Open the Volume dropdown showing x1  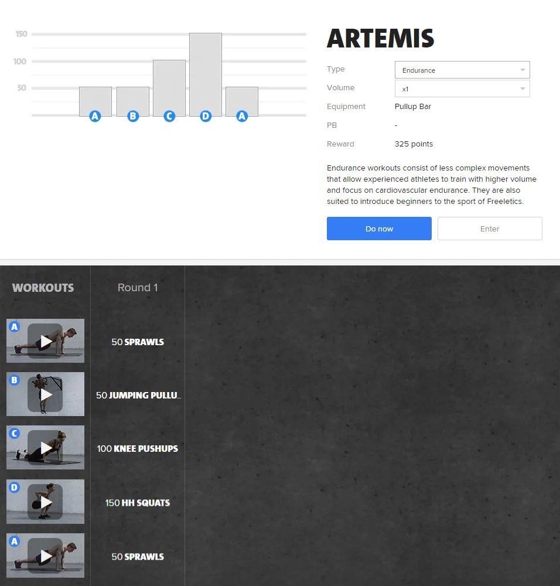[x=462, y=88]
